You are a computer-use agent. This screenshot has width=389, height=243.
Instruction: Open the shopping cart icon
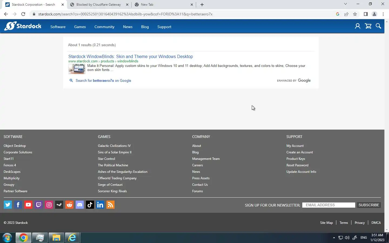[x=368, y=26]
